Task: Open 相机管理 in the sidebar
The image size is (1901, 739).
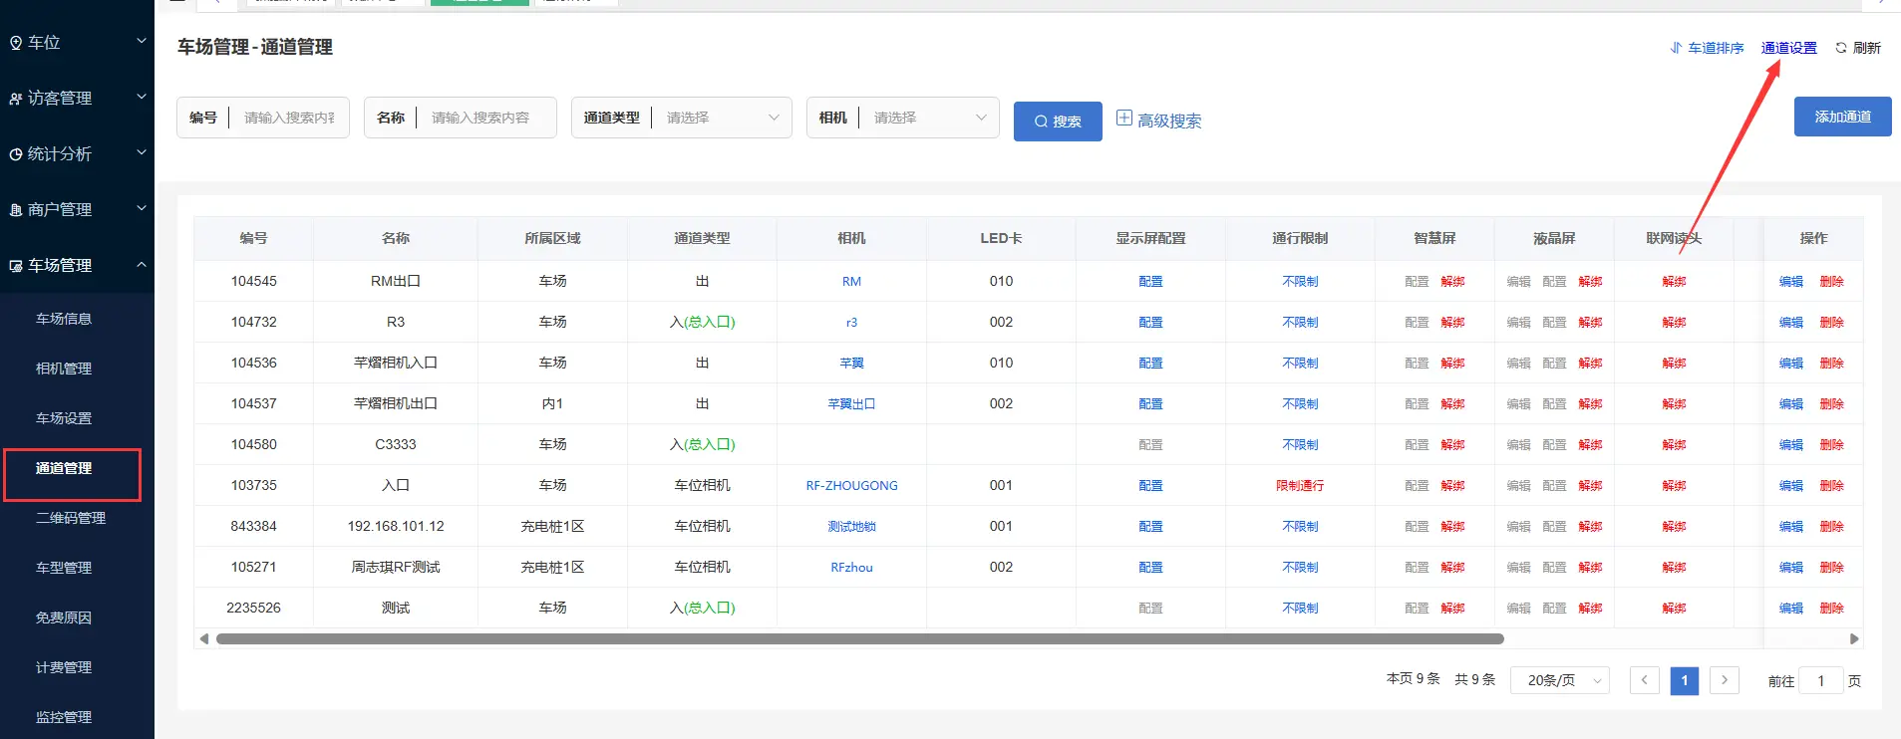Action: 64,369
